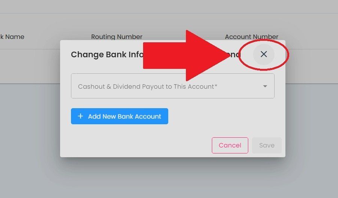Cancel the bank info change
The height and width of the screenshot is (198, 338).
[230, 145]
